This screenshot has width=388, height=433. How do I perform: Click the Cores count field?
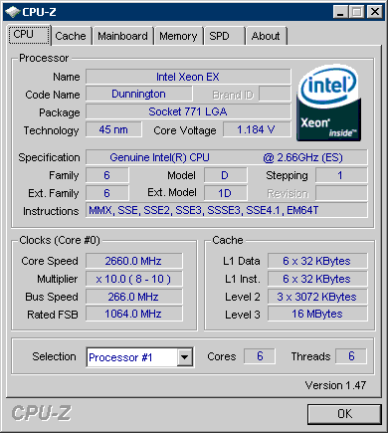point(260,356)
